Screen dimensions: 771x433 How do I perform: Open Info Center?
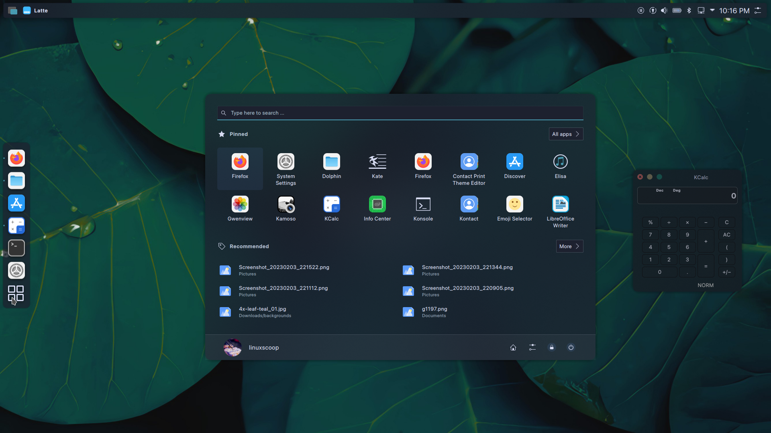pyautogui.click(x=377, y=211)
